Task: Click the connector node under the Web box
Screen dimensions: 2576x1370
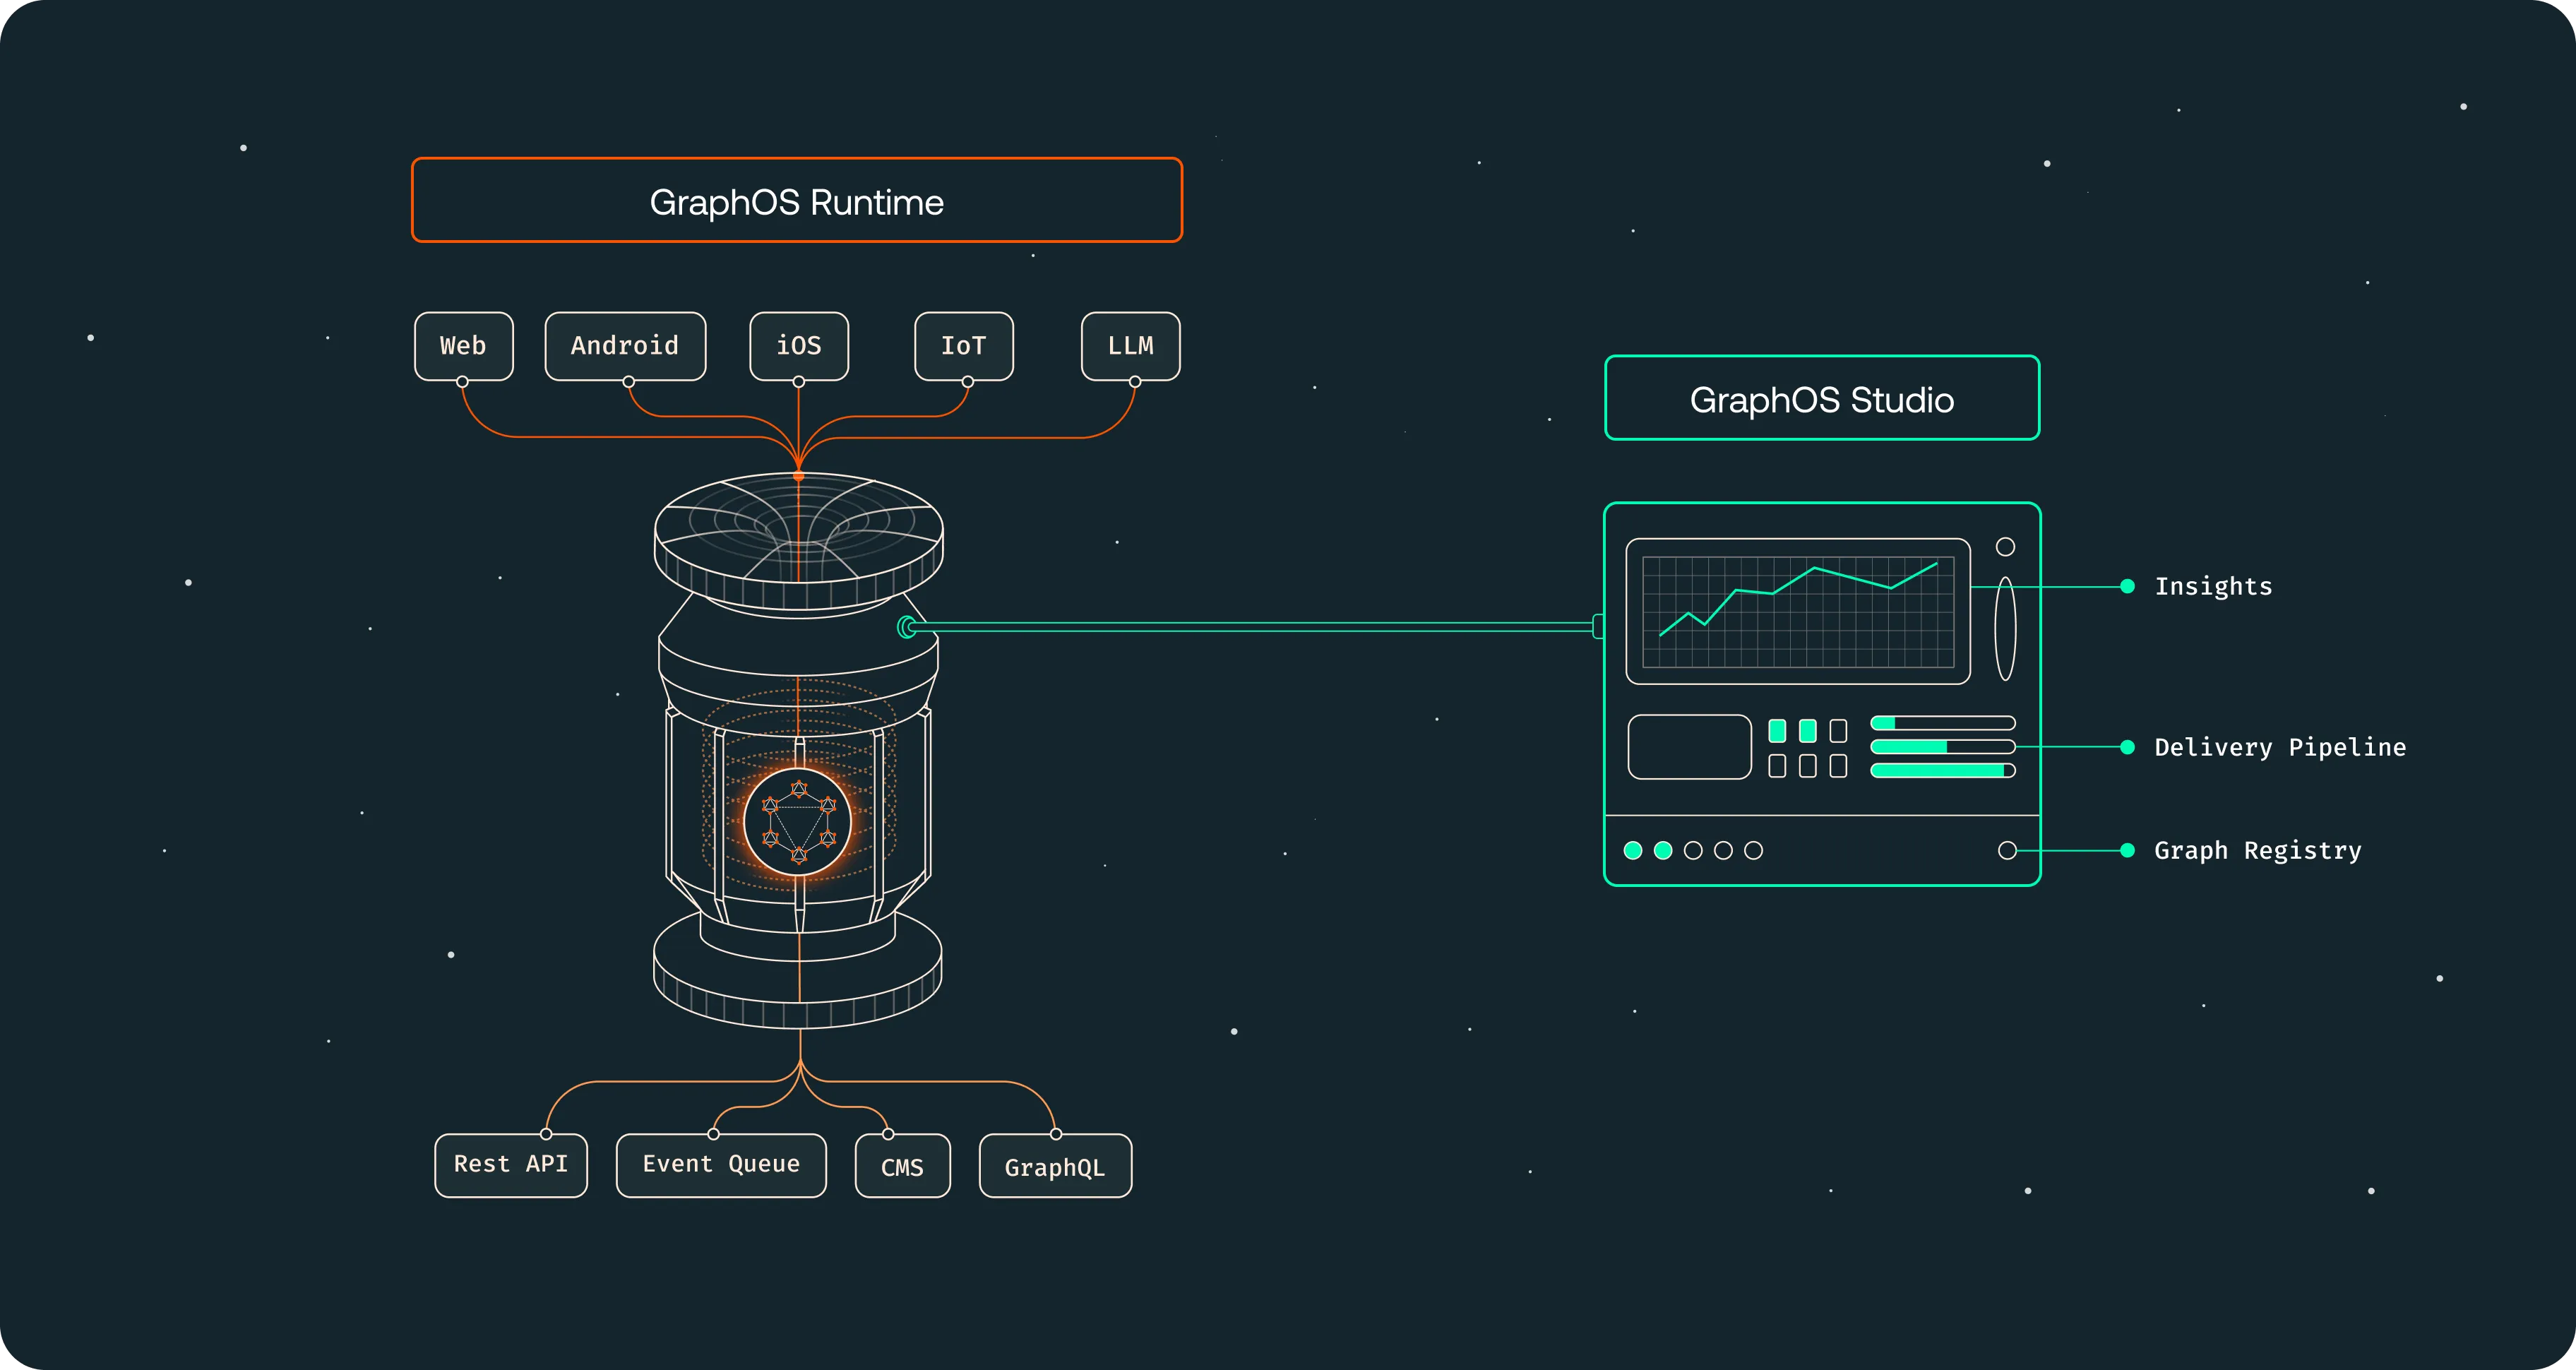Action: (462, 382)
